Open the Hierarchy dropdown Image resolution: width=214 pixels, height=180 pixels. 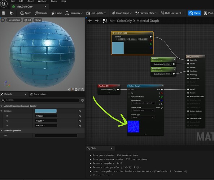[74, 13]
